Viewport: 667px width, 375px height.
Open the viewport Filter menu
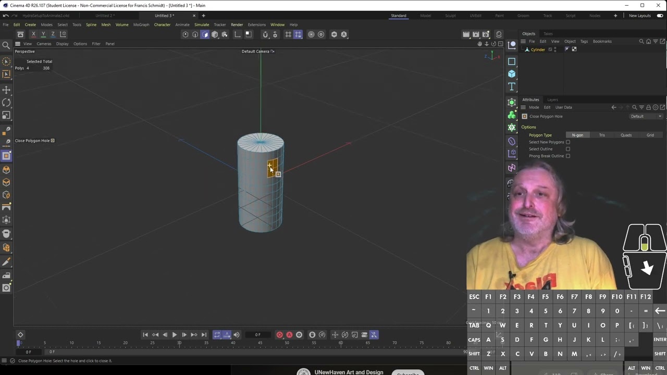pyautogui.click(x=96, y=44)
